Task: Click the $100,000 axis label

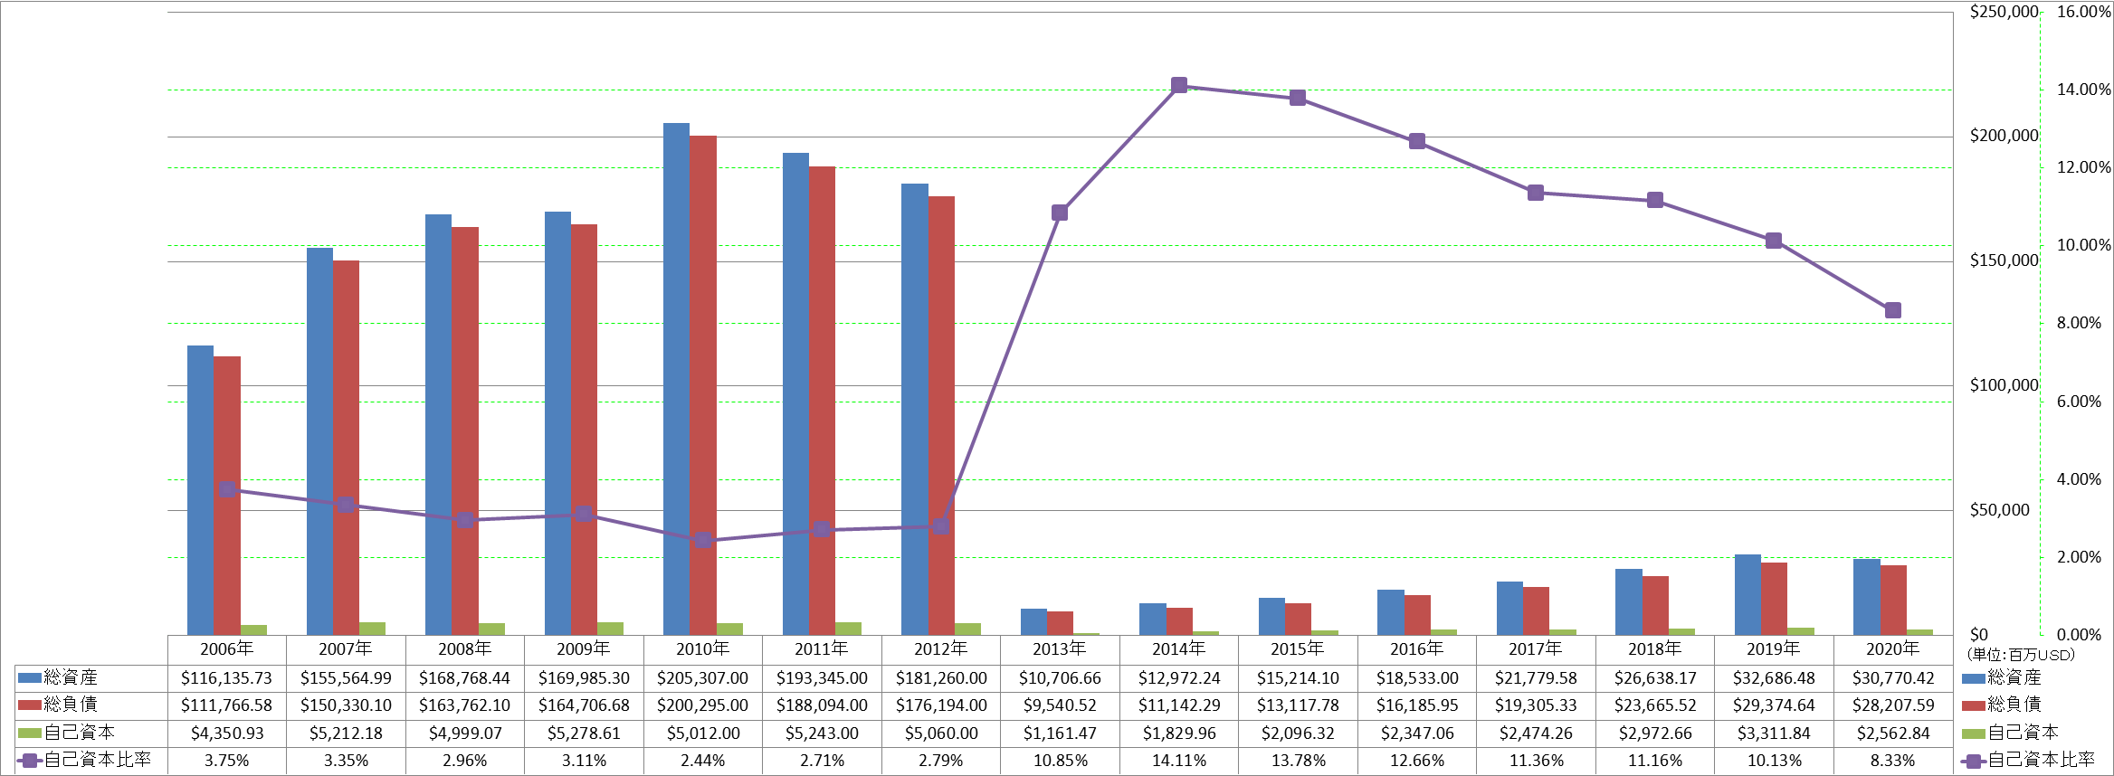Action: pos(2004,385)
